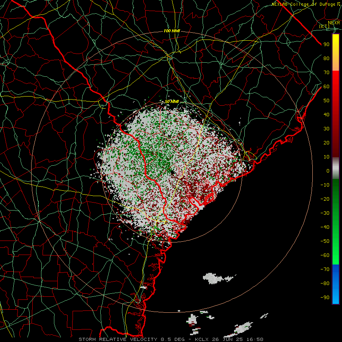342x342 pixels.
Task: Click the -40 knot scale label
Action: (325, 227)
